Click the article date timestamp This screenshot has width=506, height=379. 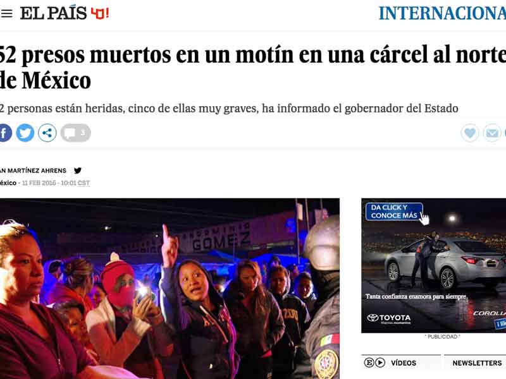(x=56, y=183)
